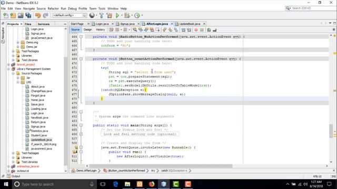Click the Clean and Build icon

point(109,15)
